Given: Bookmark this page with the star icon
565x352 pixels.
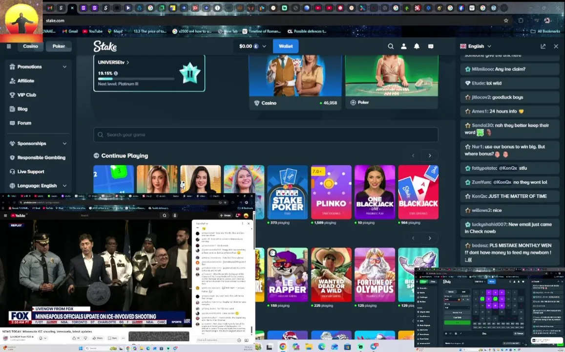Looking at the screenshot, I should pos(506,21).
